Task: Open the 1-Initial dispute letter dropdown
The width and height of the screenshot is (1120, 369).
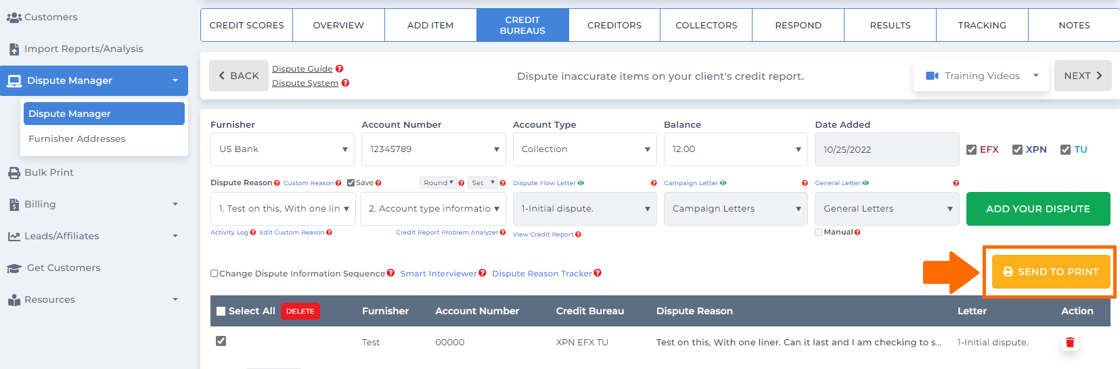Action: [x=585, y=209]
